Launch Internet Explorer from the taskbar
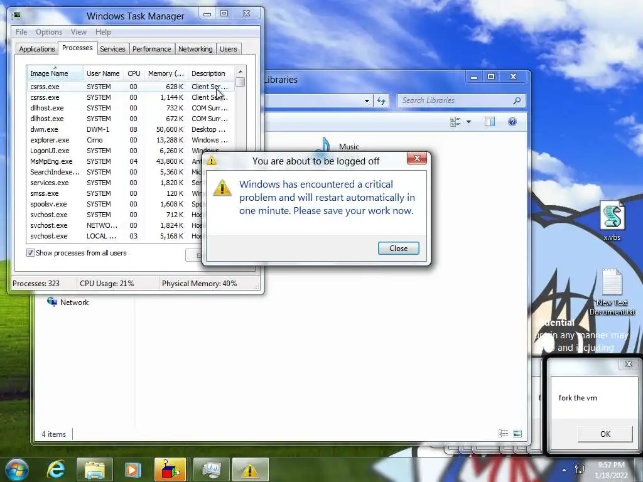Image resolution: width=643 pixels, height=482 pixels. pos(56,469)
